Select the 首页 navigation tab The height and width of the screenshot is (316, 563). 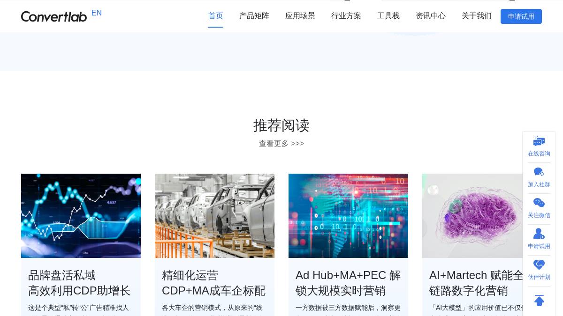coord(216,16)
